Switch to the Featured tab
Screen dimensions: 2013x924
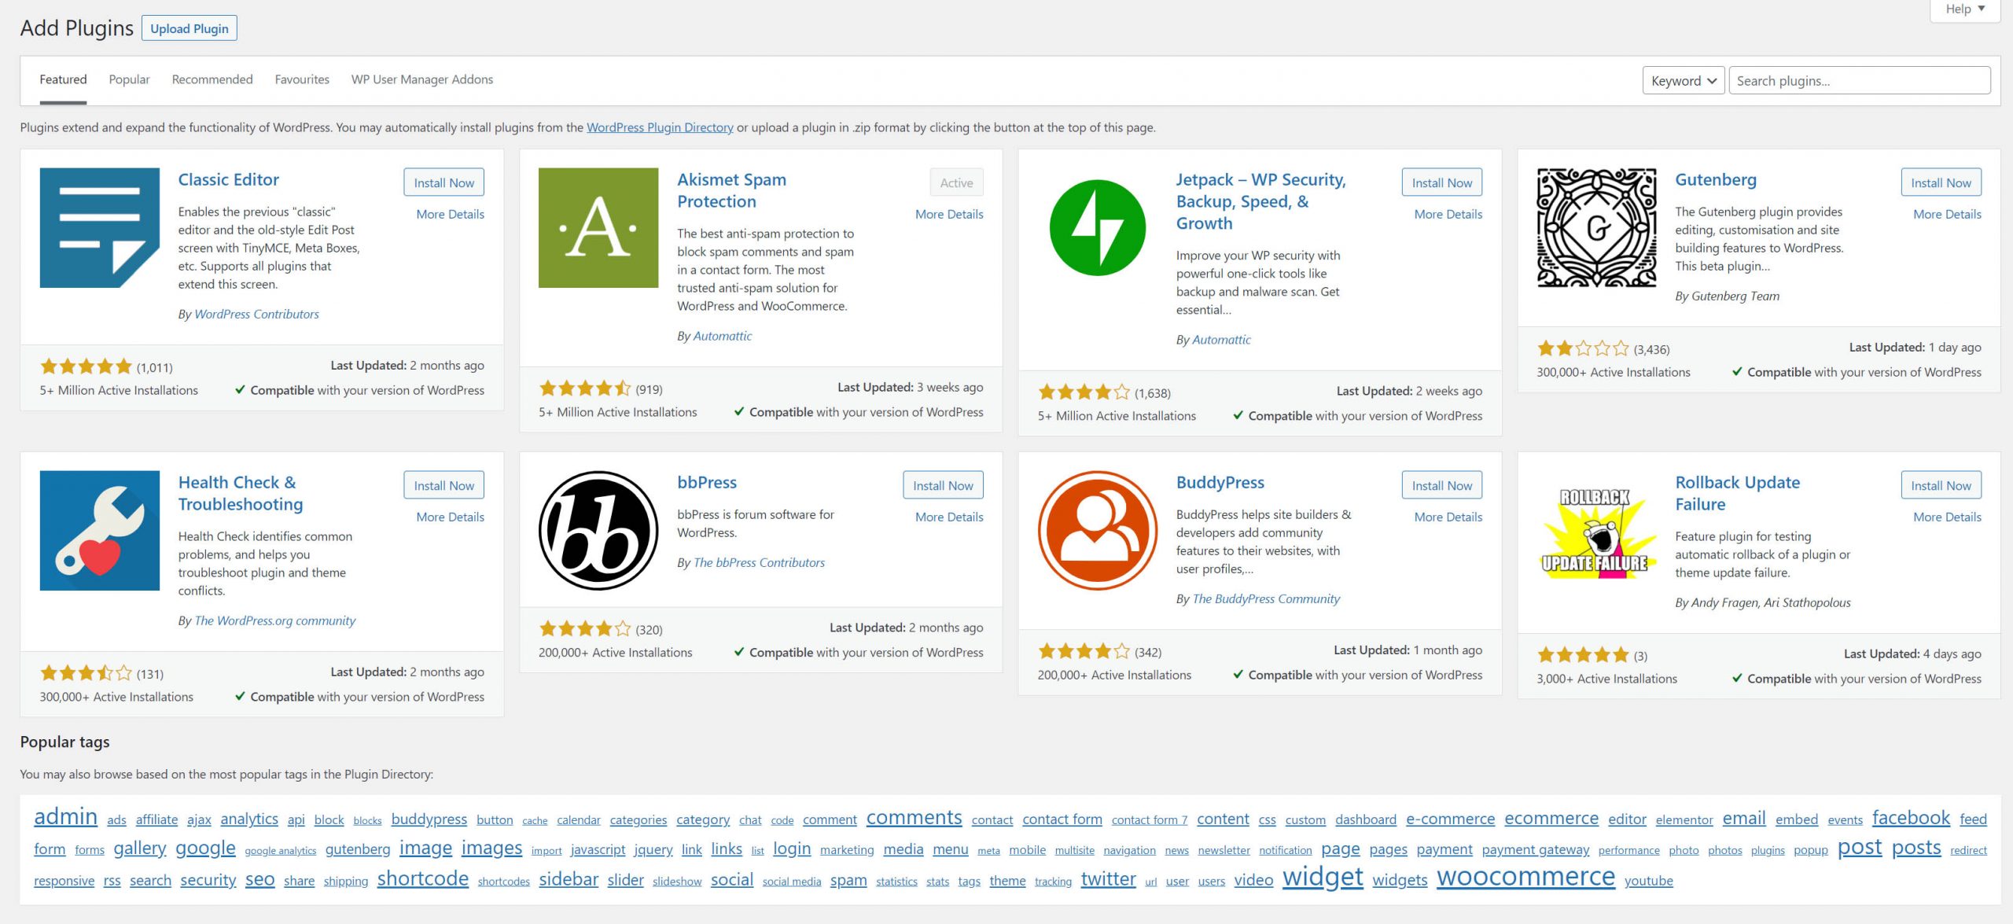point(63,79)
